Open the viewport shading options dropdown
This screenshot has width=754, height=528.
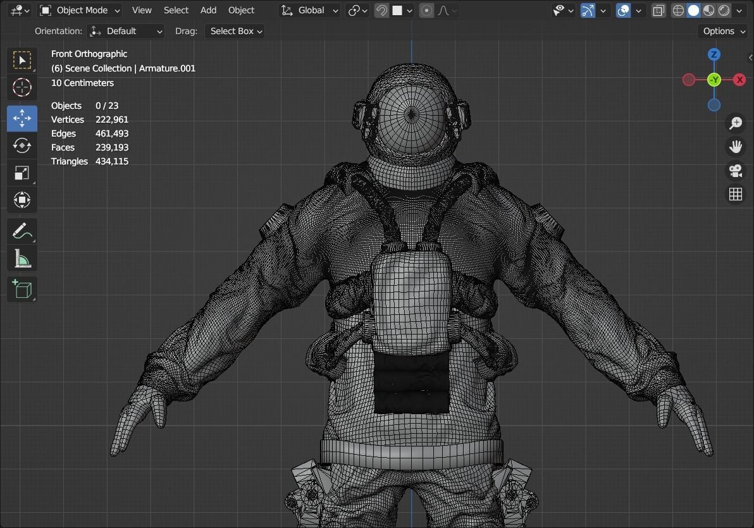click(x=739, y=10)
